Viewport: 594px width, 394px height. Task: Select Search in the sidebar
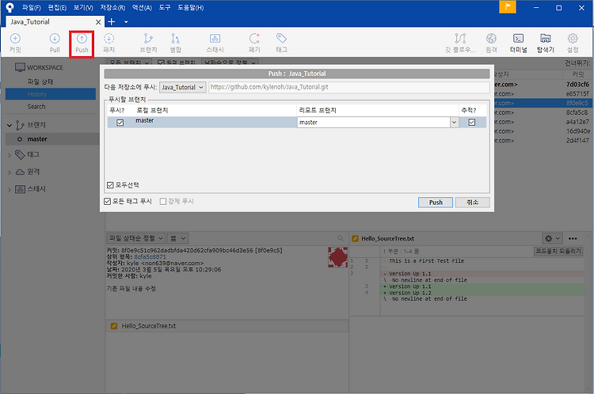[36, 107]
